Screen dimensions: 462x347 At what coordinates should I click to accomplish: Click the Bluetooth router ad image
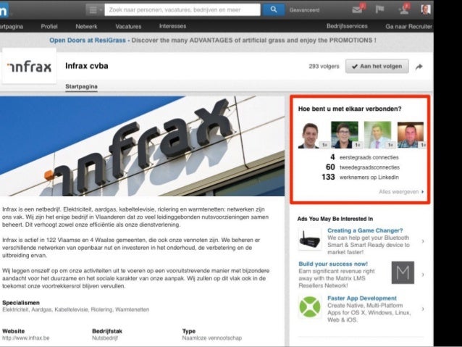[x=310, y=239]
